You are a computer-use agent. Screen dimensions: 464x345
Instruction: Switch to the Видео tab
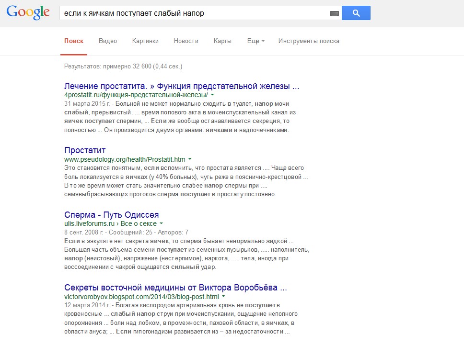108,41
